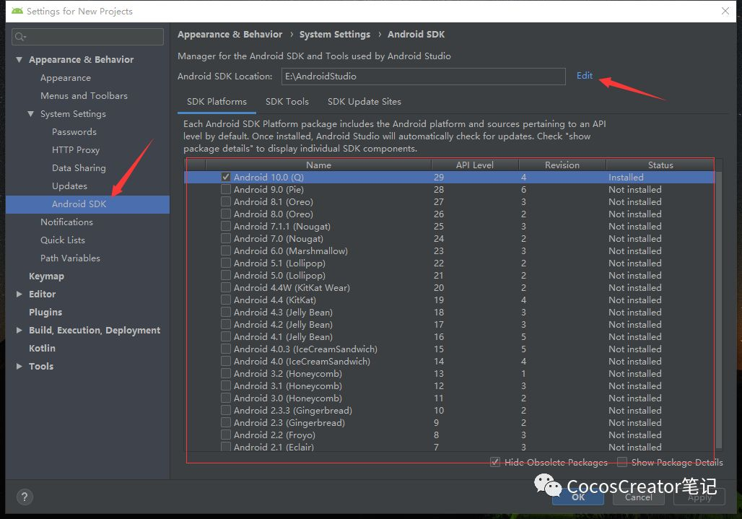The image size is (742, 519).
Task: Click the Status column header
Action: click(660, 165)
